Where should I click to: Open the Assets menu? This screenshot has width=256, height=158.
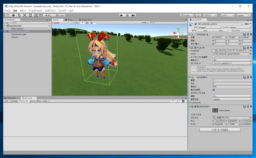tap(23, 11)
